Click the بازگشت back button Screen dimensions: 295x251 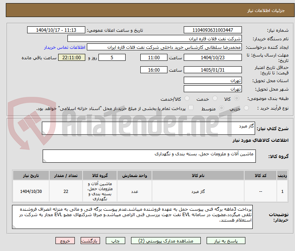point(90,241)
